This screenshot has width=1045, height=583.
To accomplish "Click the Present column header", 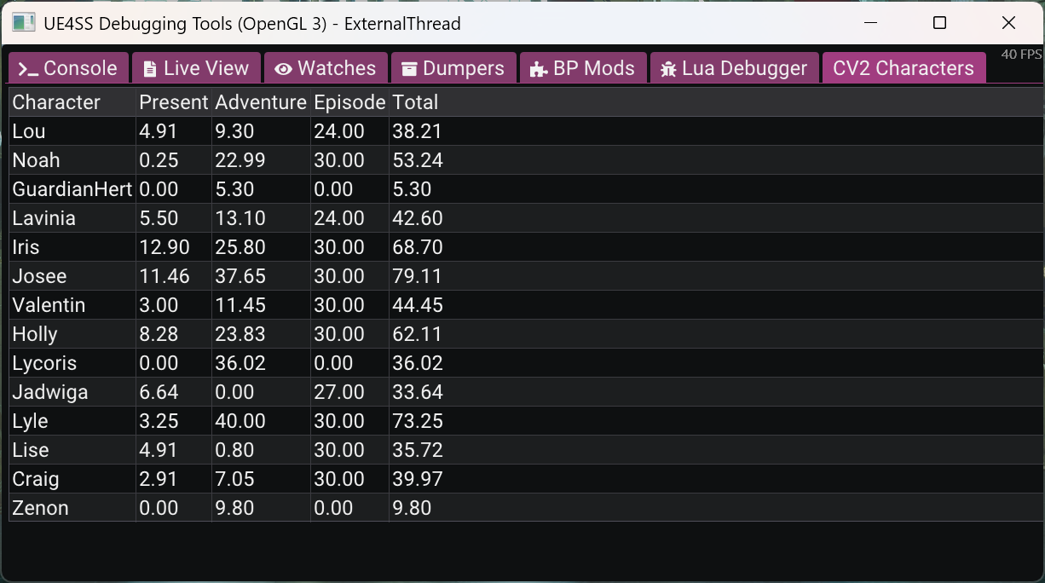I will (174, 102).
